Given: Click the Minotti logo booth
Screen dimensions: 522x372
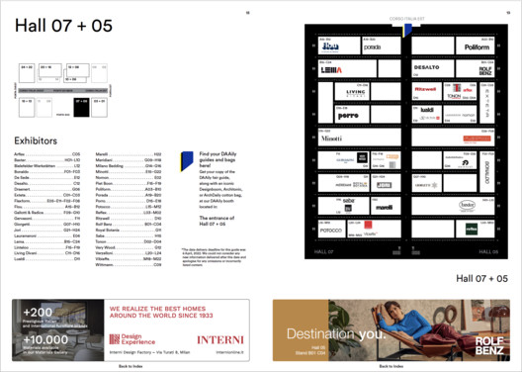Looking at the screenshot, I should coord(360,137).
